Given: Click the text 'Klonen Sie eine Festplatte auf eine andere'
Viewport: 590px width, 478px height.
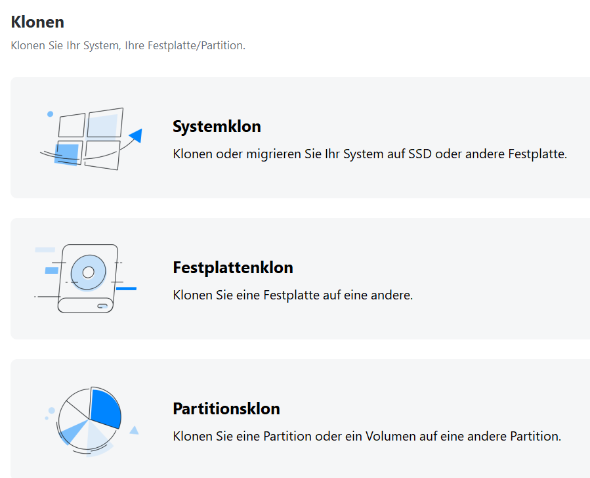Looking at the screenshot, I should pyautogui.click(x=293, y=295).
